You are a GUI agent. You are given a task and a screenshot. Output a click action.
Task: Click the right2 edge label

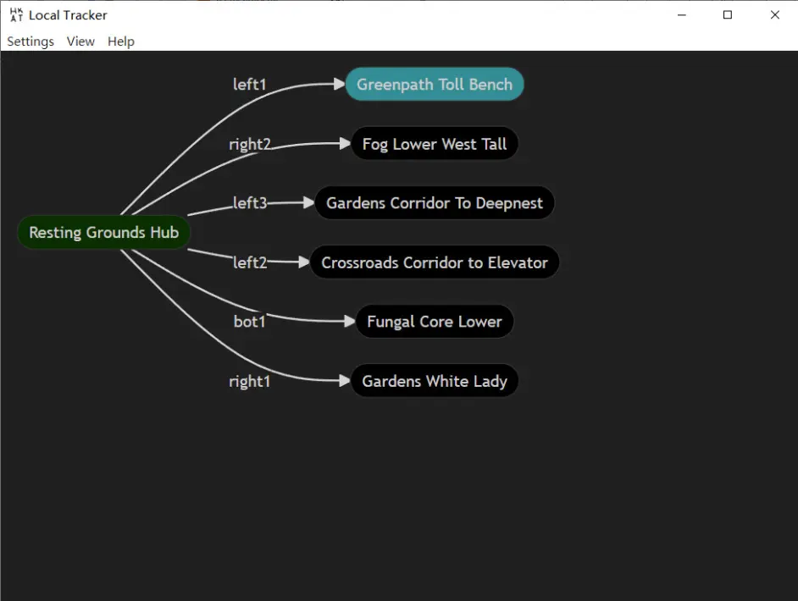[x=249, y=145]
